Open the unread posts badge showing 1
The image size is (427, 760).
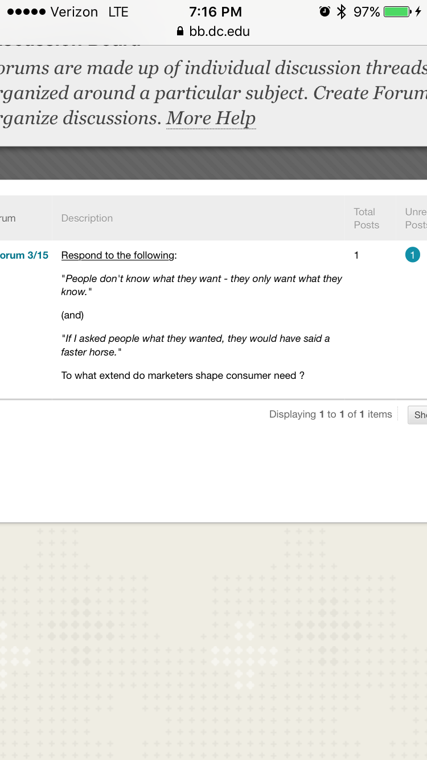pyautogui.click(x=413, y=255)
